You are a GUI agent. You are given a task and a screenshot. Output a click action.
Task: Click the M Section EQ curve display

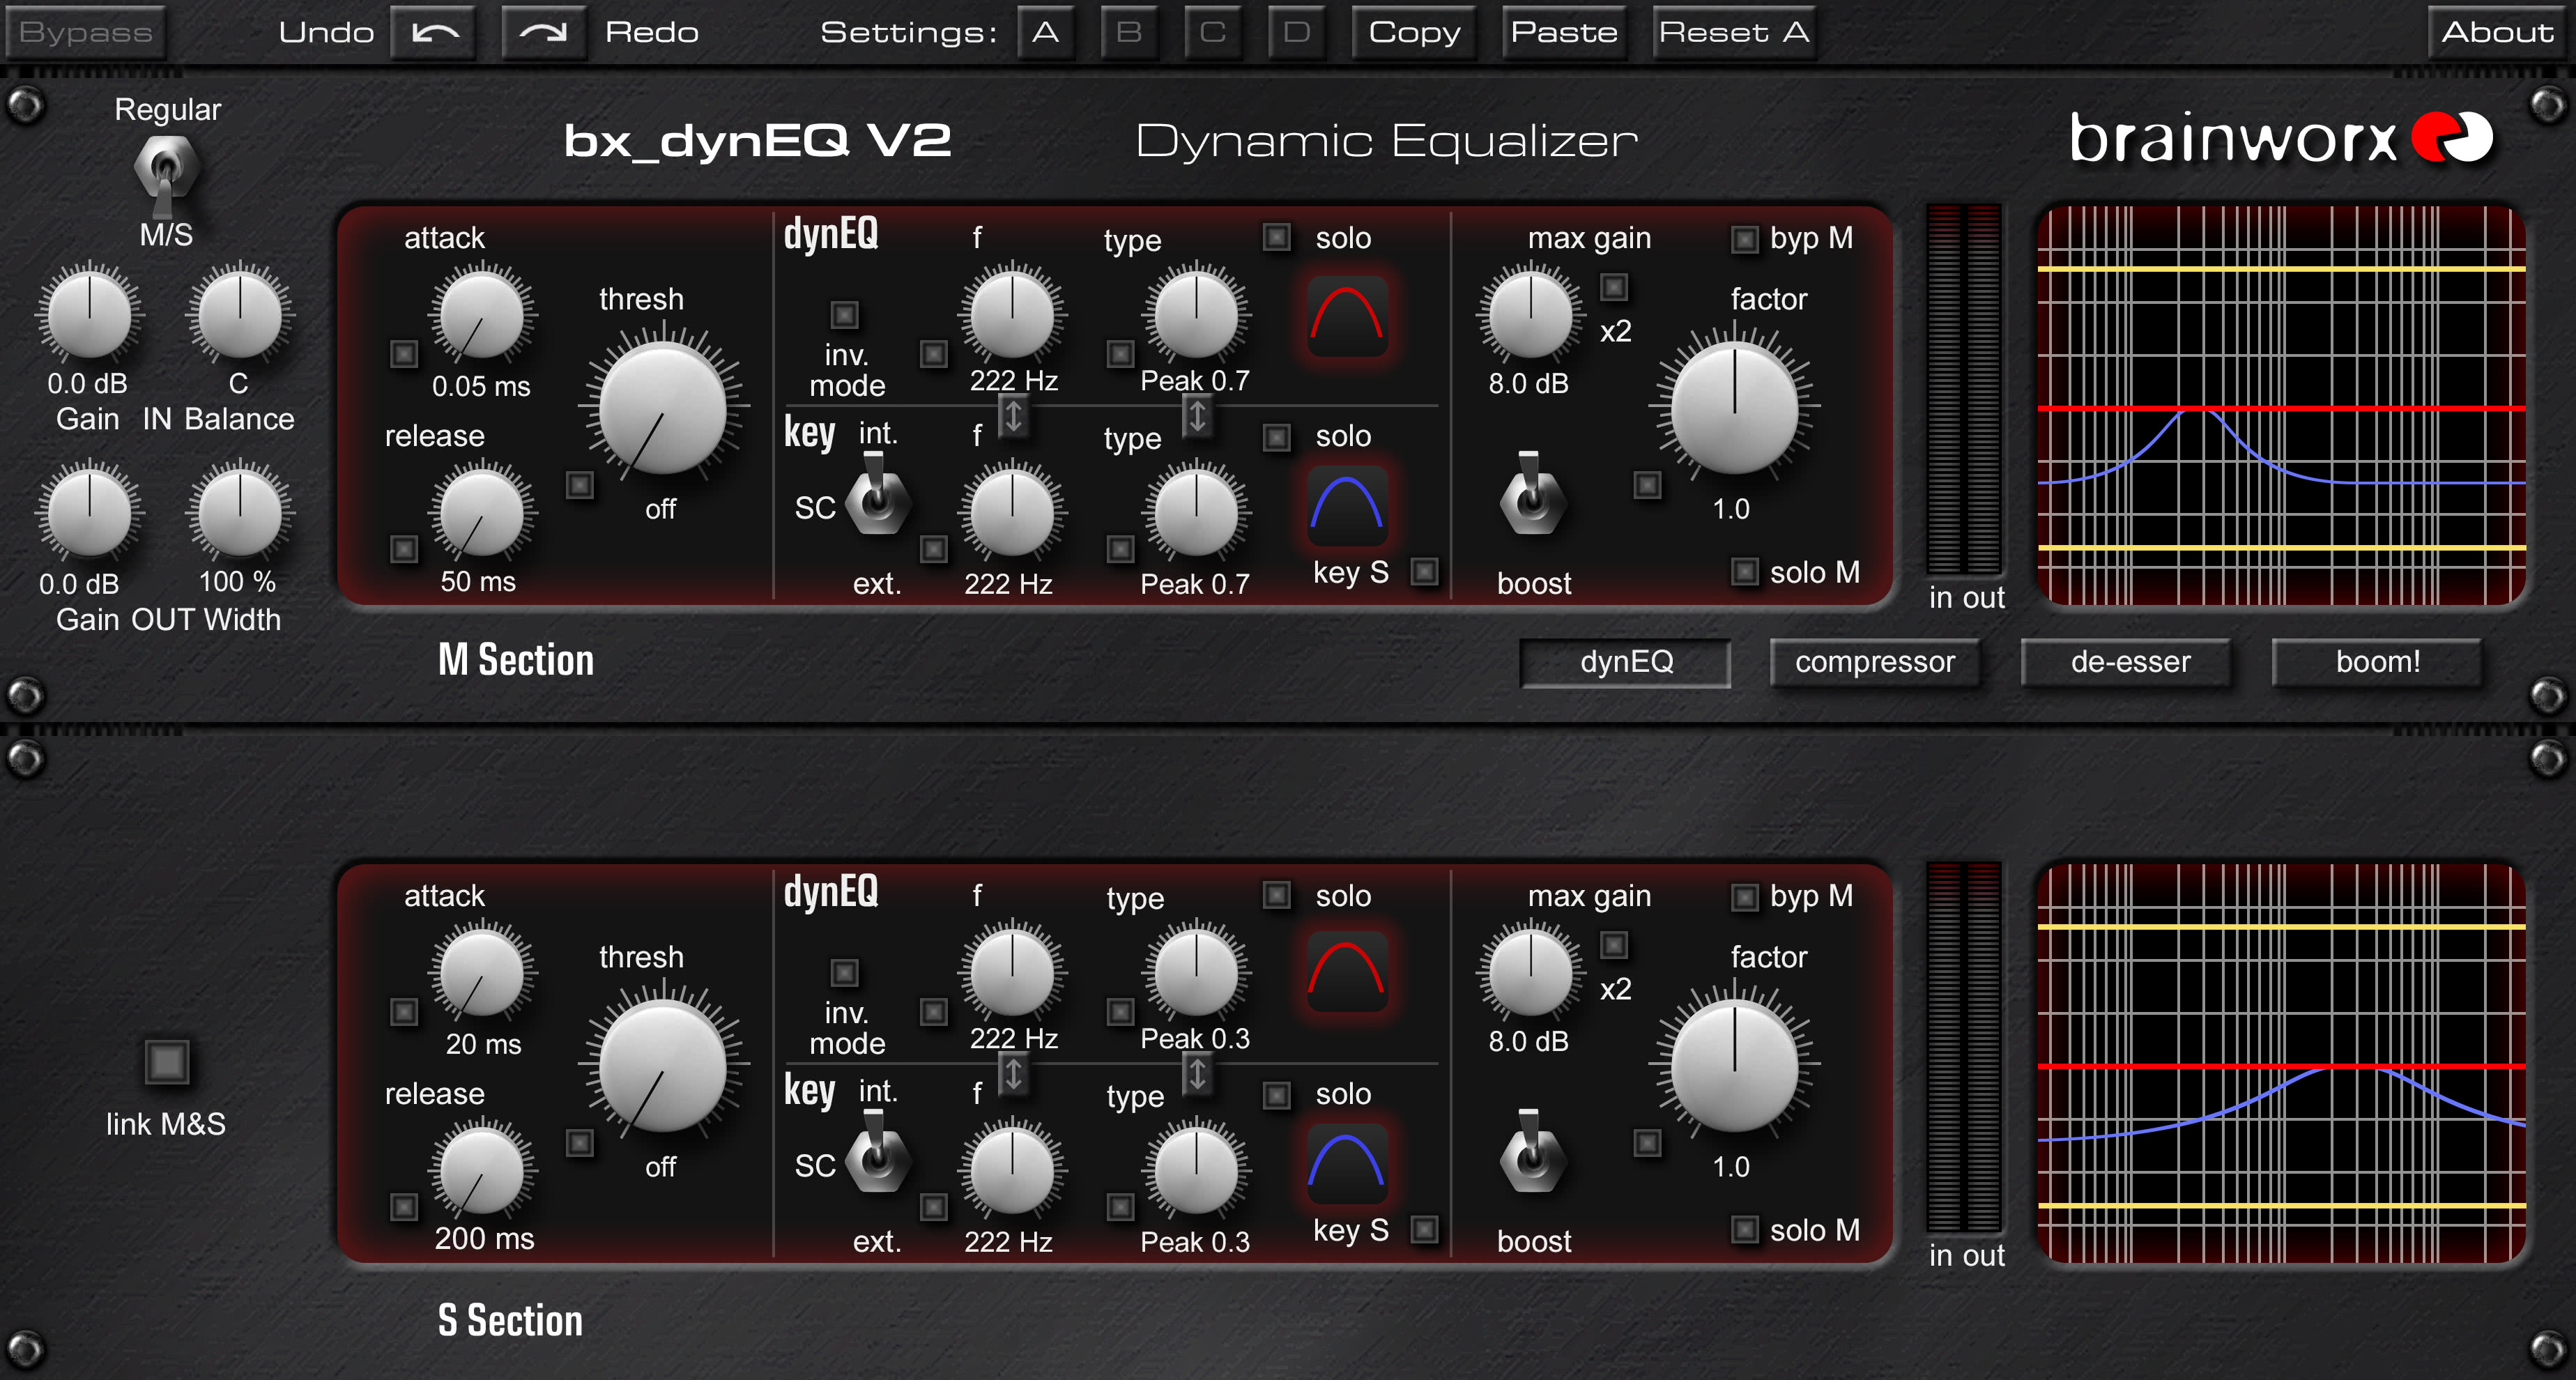coord(2281,406)
